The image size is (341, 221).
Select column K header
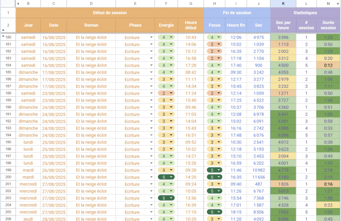point(283,4)
